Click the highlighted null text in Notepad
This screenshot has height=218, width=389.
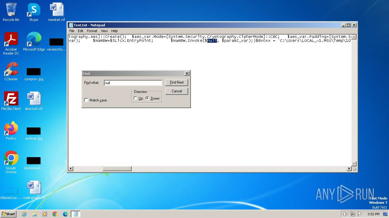tap(212, 41)
